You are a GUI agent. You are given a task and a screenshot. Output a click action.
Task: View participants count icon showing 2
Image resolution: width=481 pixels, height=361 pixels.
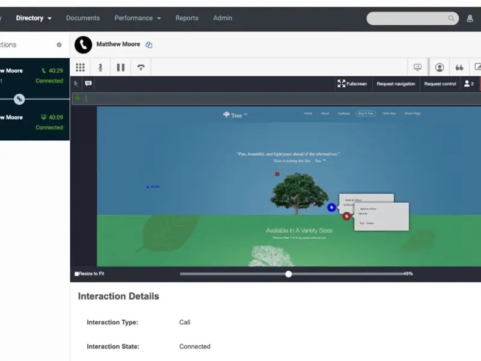point(469,84)
